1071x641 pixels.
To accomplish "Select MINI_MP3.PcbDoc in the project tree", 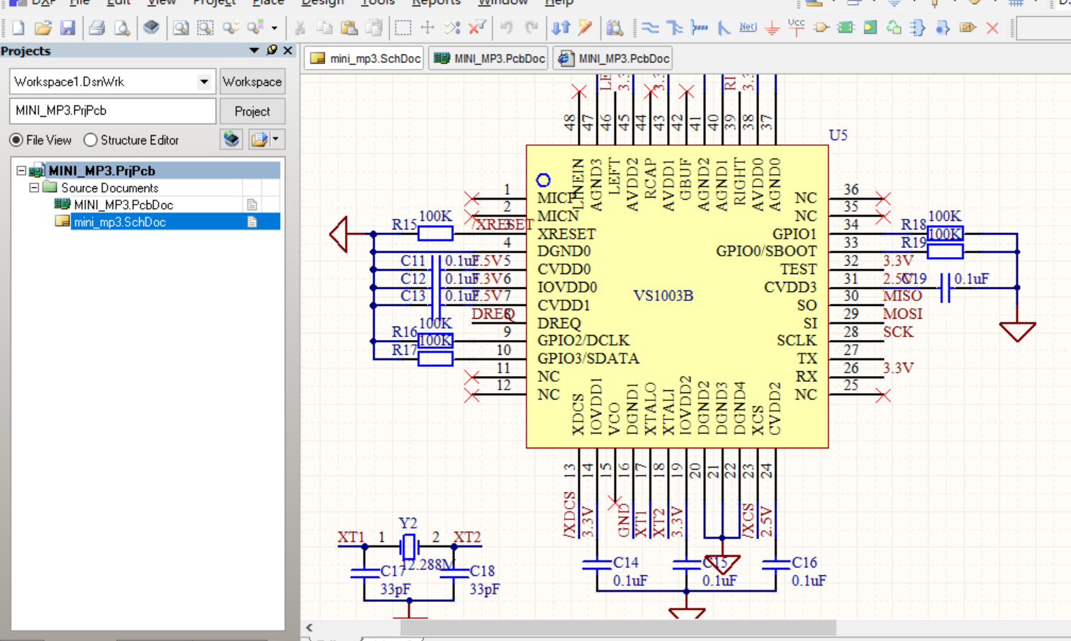I will (x=123, y=205).
